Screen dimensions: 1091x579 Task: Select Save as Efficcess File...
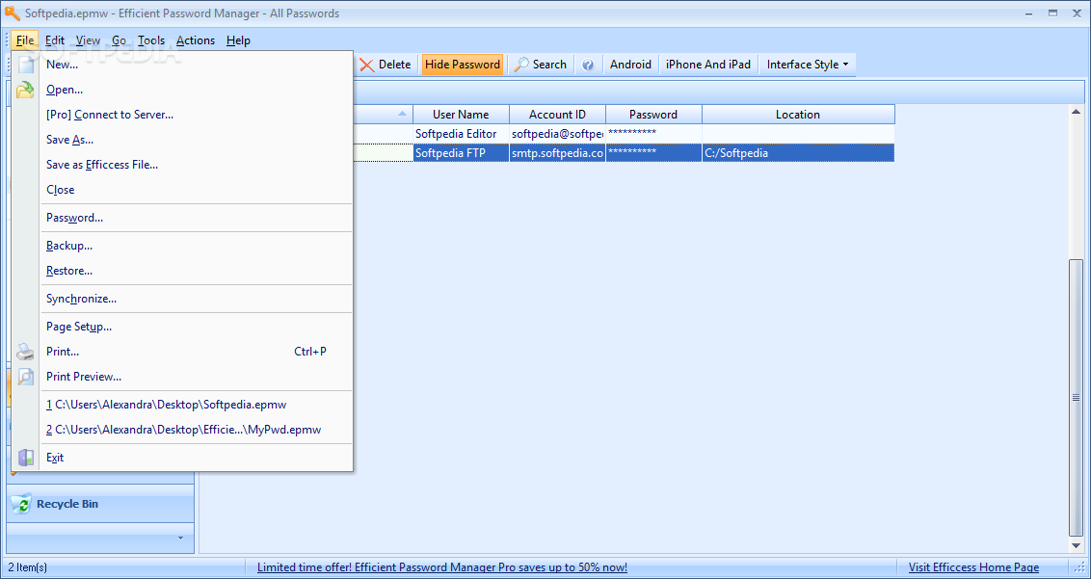(196, 165)
